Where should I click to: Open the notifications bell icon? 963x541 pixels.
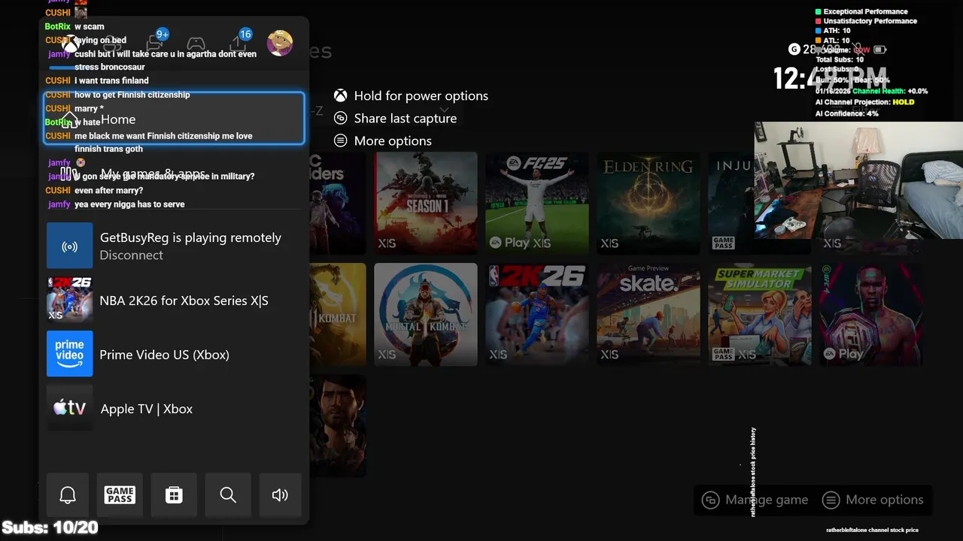68,494
